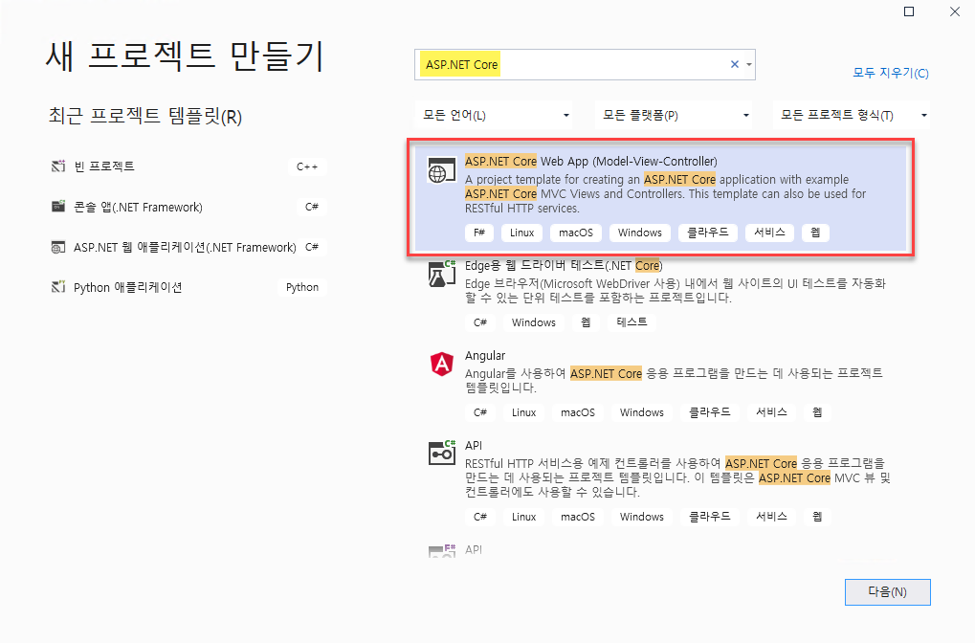975x643 pixels.
Task: Open the 모든 프로젝트 형식 type dropdown
Action: coord(852,116)
